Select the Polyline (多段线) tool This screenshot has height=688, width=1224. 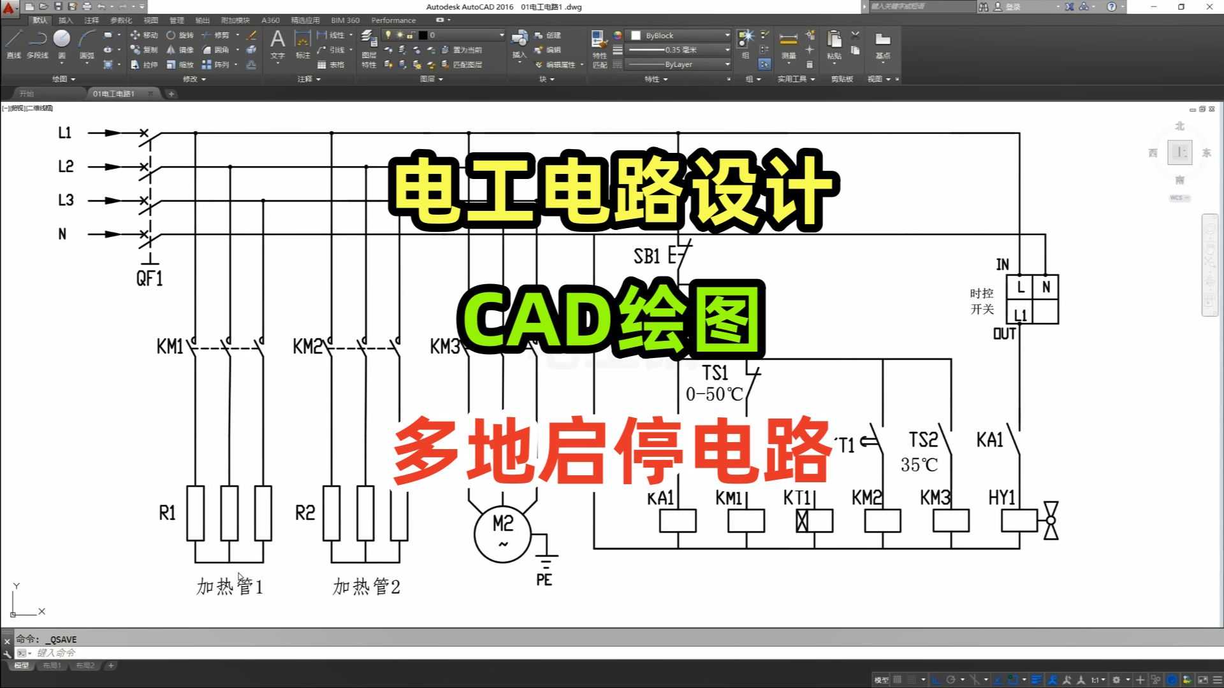click(x=38, y=43)
